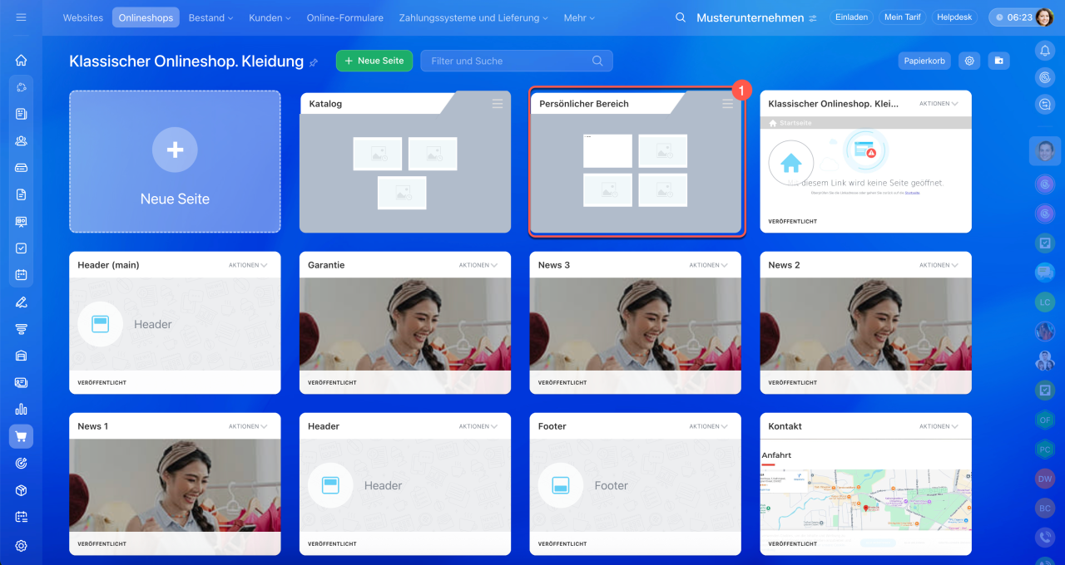The height and width of the screenshot is (565, 1065).
Task: Click the new folder icon button
Action: tap(998, 61)
